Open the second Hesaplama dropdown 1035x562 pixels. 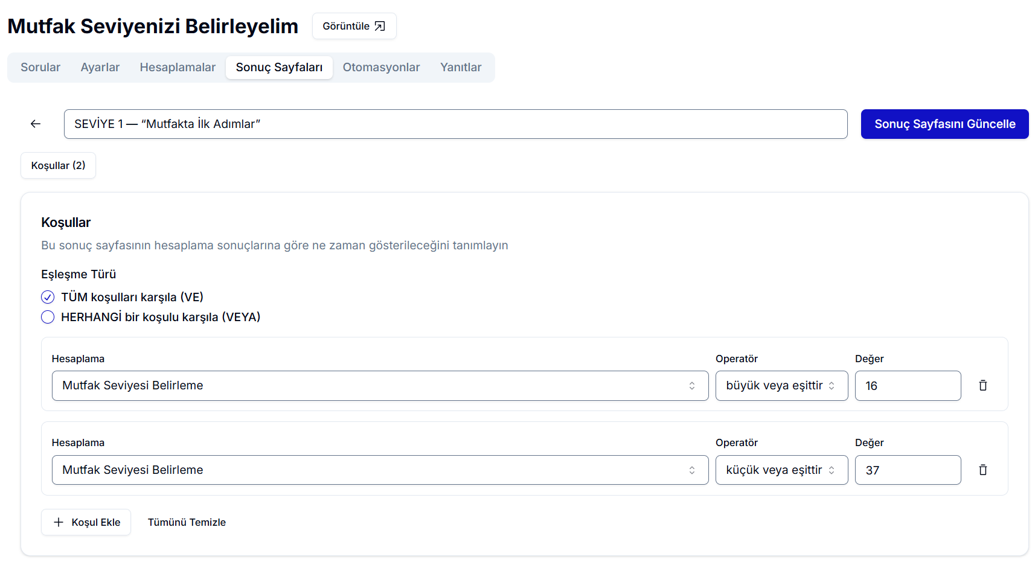(380, 470)
